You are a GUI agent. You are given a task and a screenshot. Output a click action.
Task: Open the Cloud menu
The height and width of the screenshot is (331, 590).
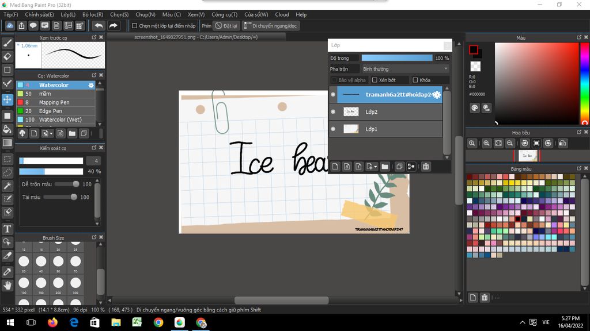pyautogui.click(x=282, y=14)
